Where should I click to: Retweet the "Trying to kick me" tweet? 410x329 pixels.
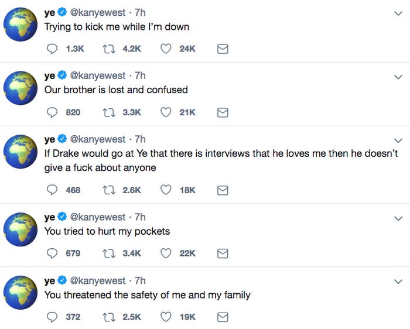[109, 49]
